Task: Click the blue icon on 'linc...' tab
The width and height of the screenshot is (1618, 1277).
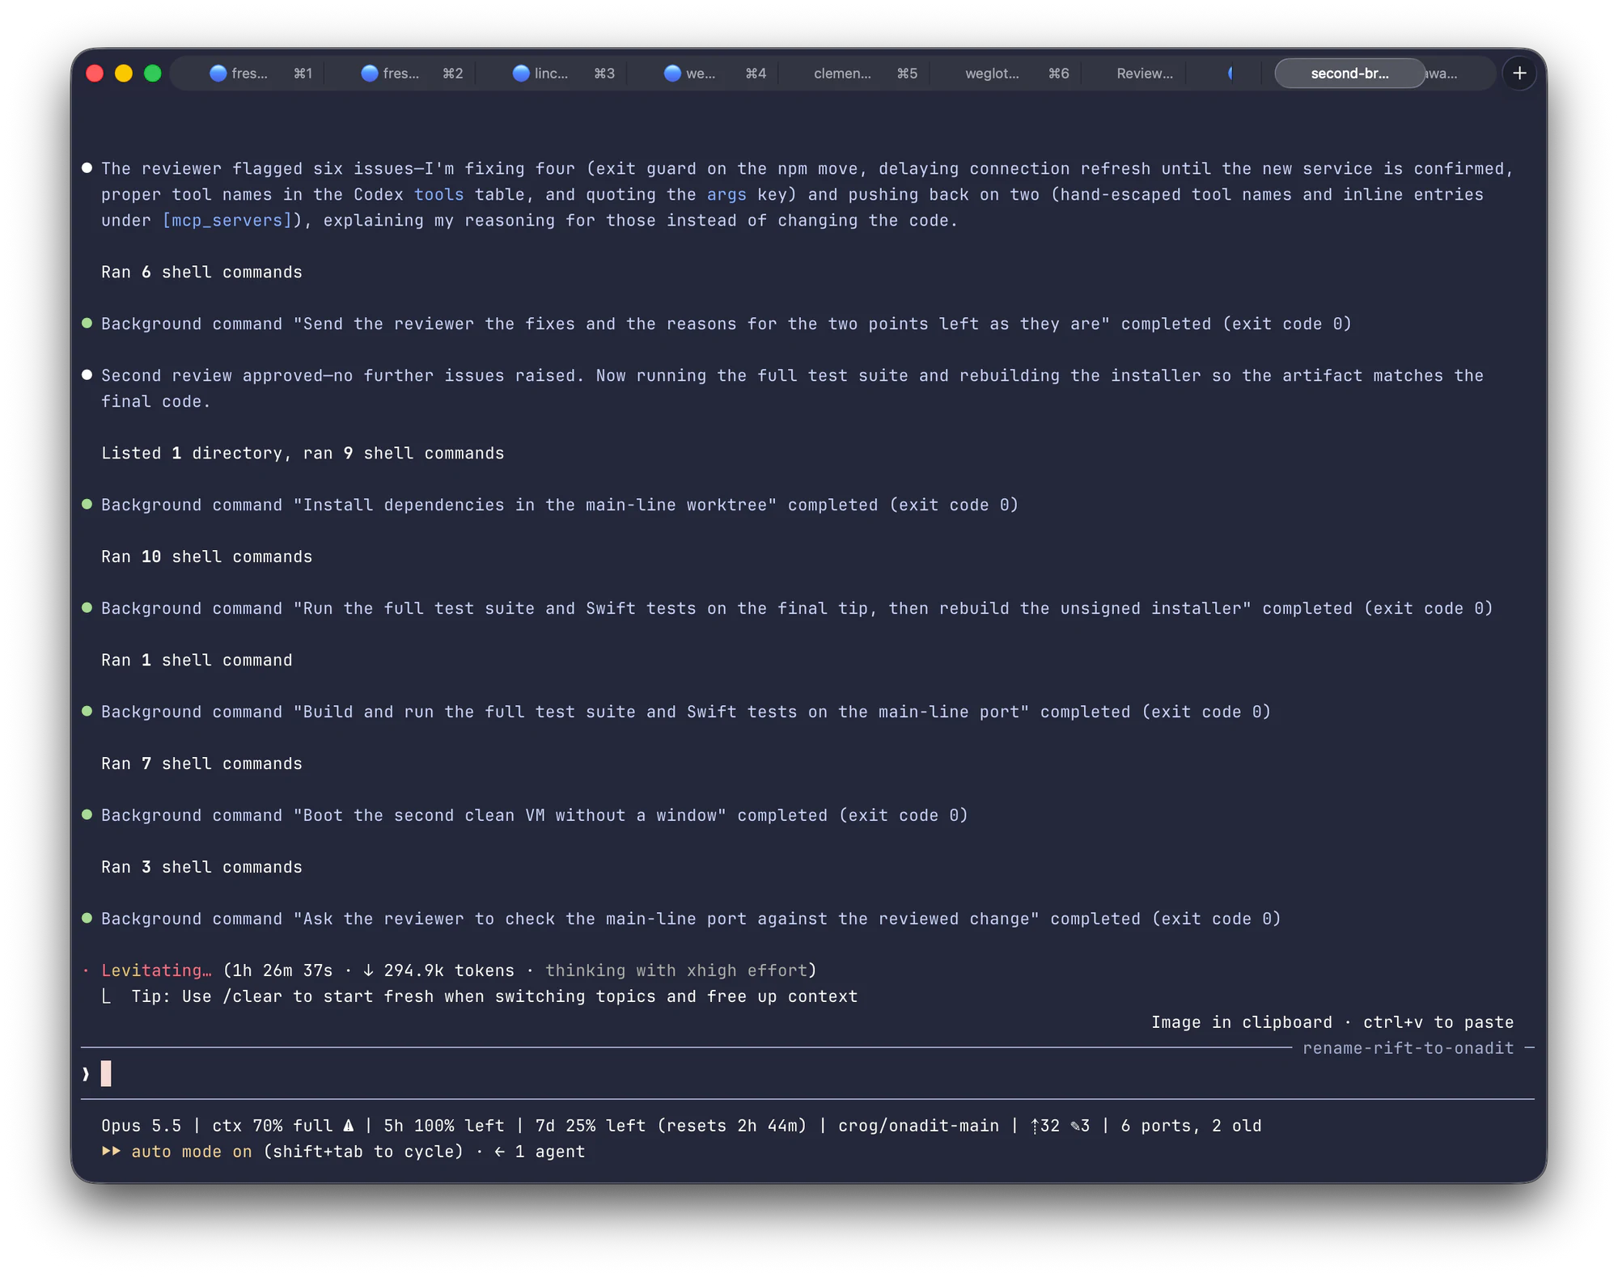Action: (521, 74)
